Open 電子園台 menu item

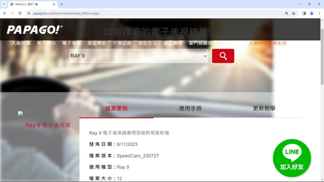46,43
